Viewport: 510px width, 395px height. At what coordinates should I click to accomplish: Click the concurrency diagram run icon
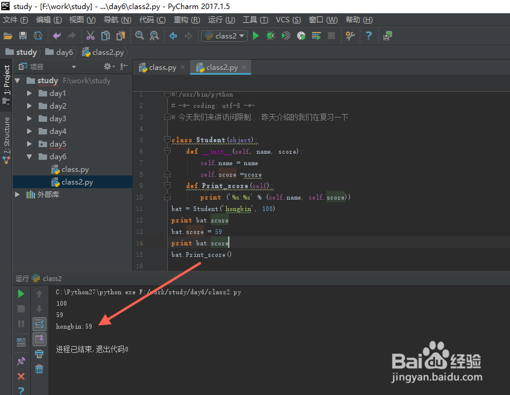tap(316, 36)
